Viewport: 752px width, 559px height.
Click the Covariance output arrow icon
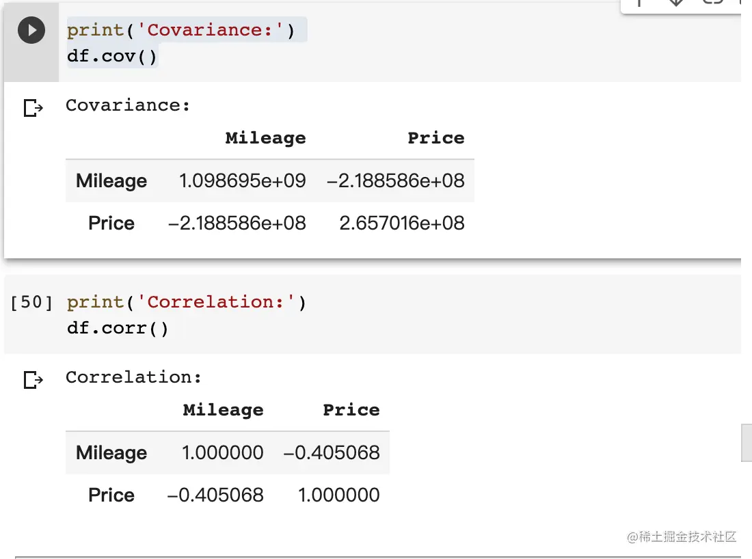click(x=33, y=107)
